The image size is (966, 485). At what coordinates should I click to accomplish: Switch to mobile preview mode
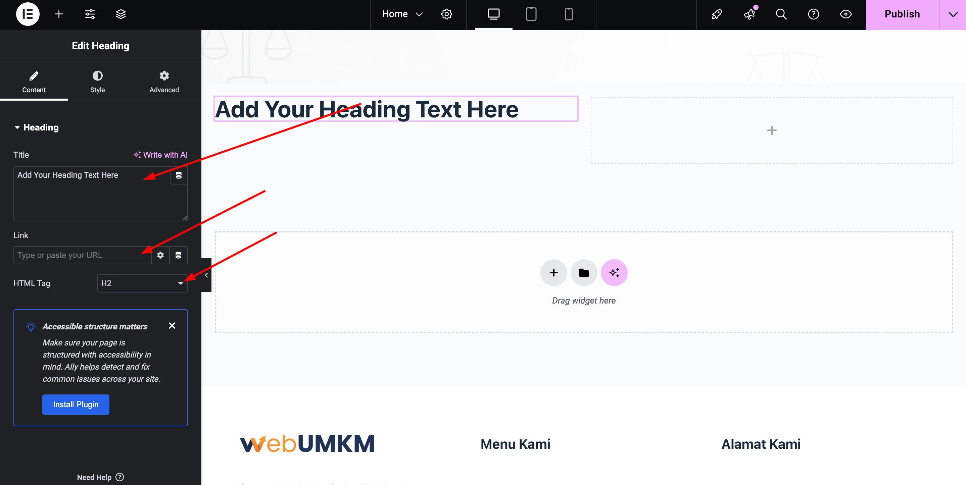[x=569, y=14]
